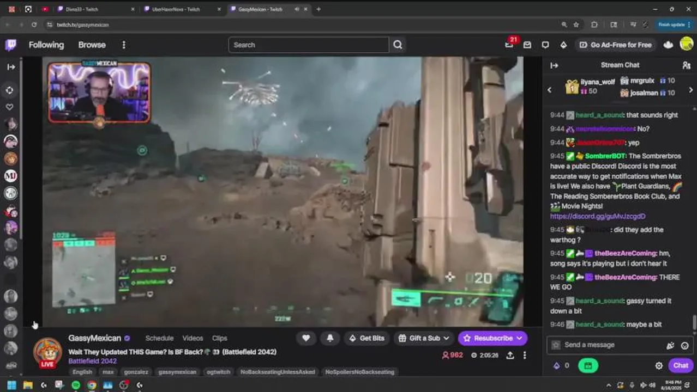Expand the left followed-channels sidebar

(11, 67)
